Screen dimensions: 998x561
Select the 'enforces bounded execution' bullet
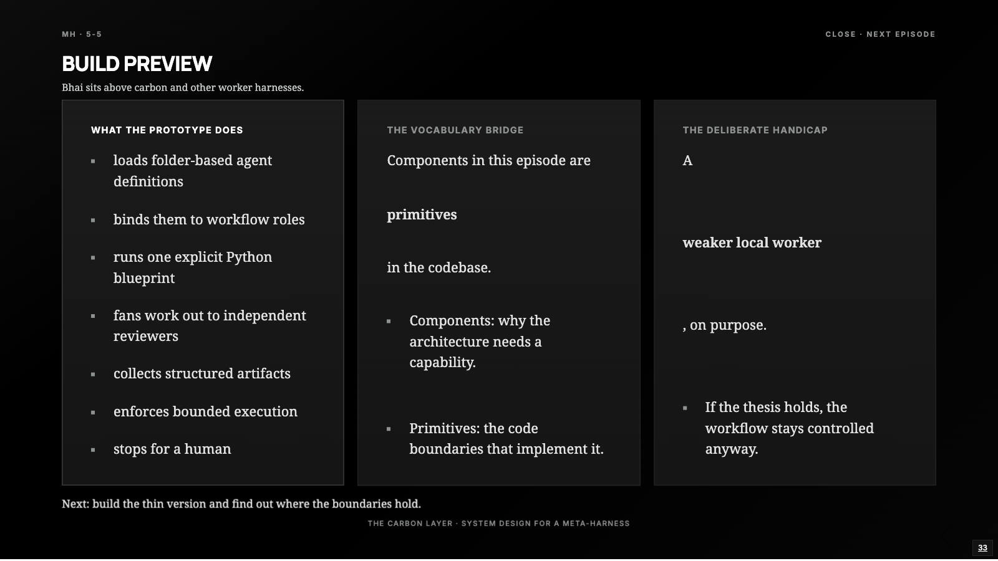click(x=205, y=411)
